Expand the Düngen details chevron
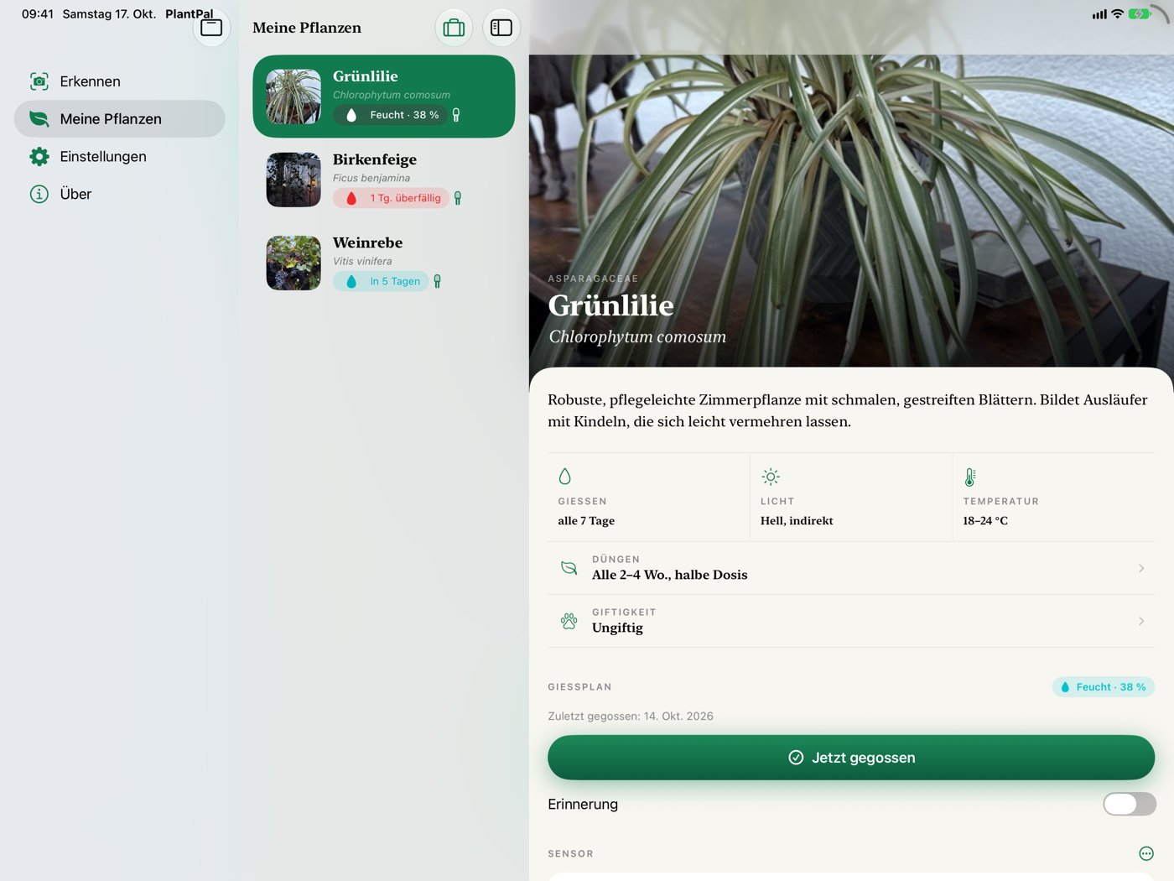Viewport: 1174px width, 881px height. (x=1141, y=568)
